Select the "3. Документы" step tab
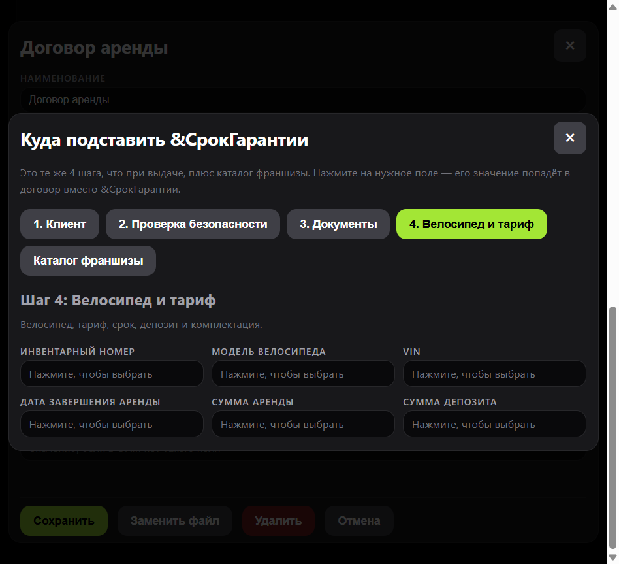The width and height of the screenshot is (619, 564). pyautogui.click(x=338, y=224)
